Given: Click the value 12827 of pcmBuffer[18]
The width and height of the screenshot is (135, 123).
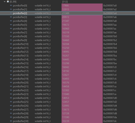Looking at the screenshot, I should pyautogui.click(x=66, y=75).
